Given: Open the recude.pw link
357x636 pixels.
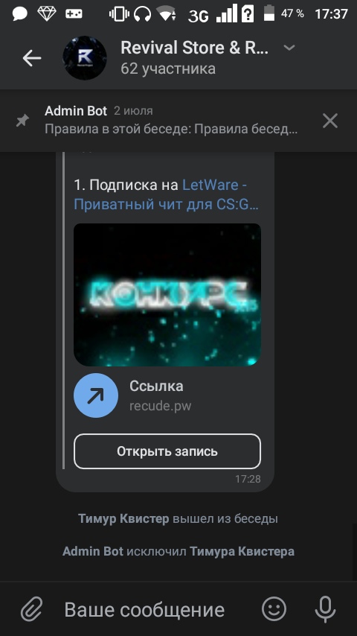Looking at the screenshot, I should [160, 406].
